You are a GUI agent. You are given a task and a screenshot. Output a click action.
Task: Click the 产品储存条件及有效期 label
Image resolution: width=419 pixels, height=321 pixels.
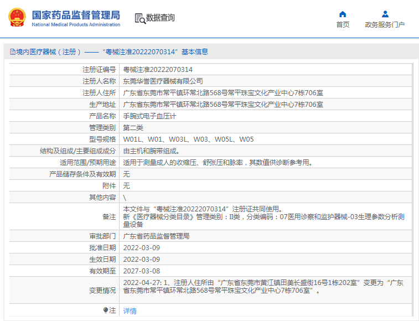coord(82,174)
